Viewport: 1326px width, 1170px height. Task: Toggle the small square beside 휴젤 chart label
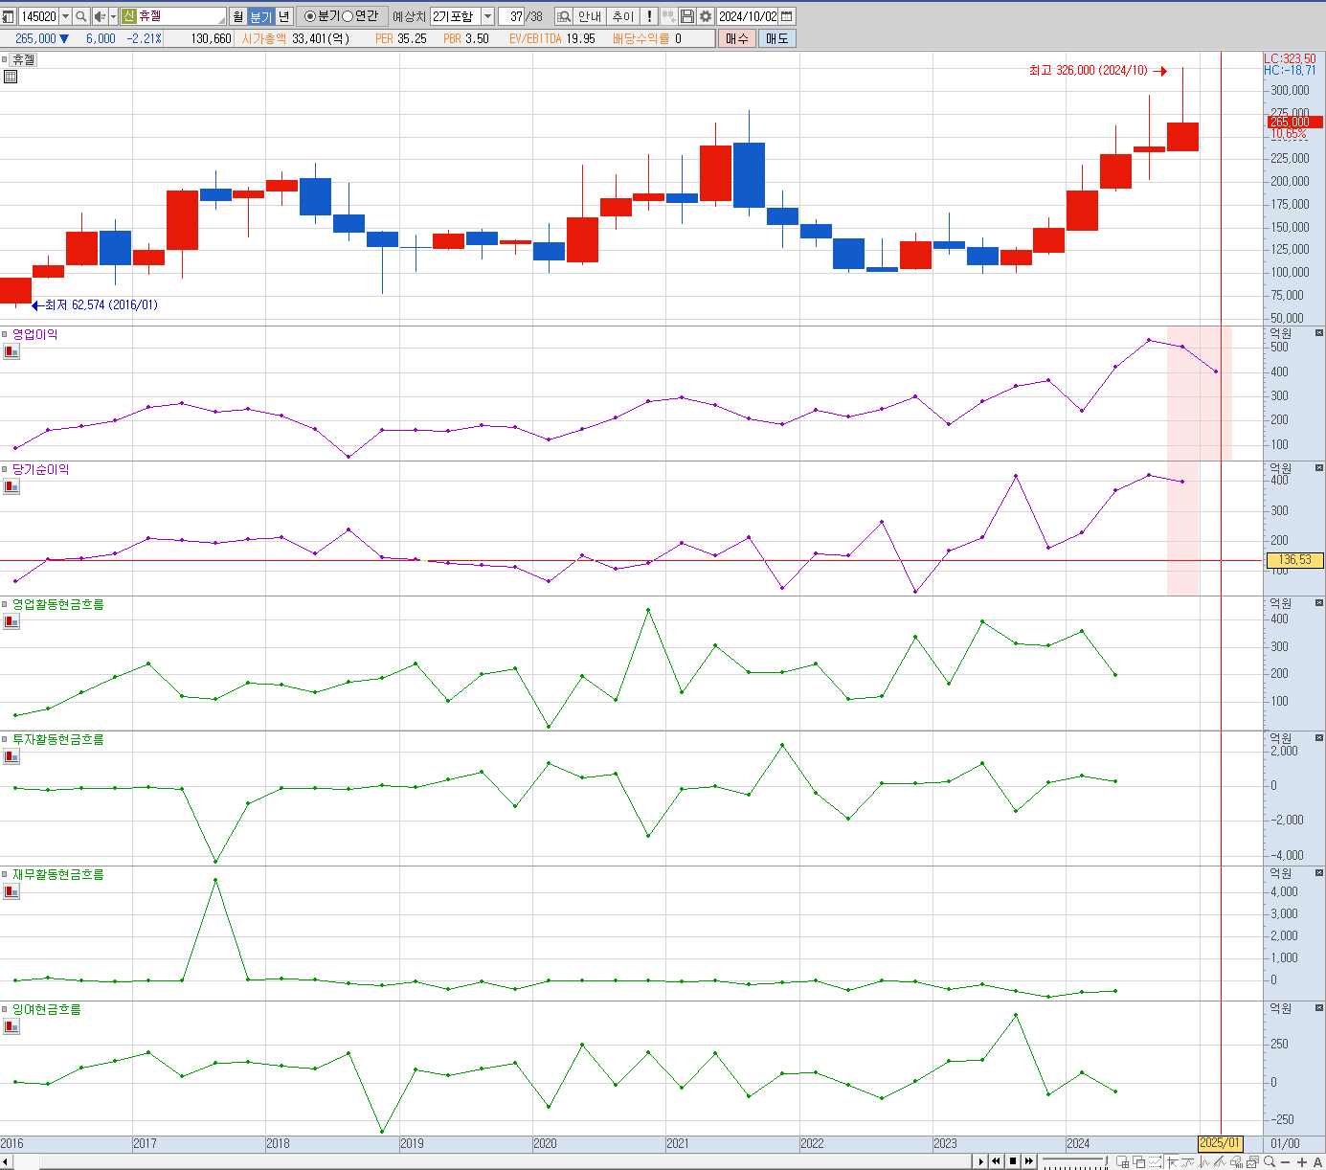[x=5, y=59]
